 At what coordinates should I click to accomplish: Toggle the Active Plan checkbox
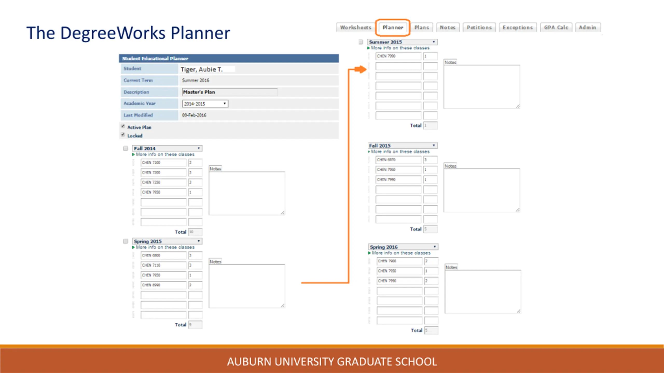(x=123, y=126)
